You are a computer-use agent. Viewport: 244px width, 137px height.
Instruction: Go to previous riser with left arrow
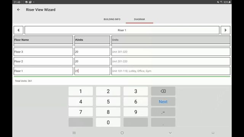18,30
